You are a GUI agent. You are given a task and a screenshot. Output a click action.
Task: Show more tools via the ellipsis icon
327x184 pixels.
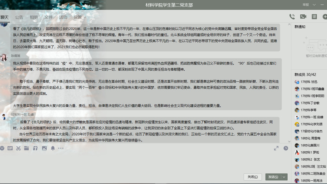coord(61,148)
